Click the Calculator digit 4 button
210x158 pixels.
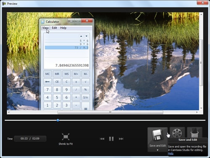point(47,97)
